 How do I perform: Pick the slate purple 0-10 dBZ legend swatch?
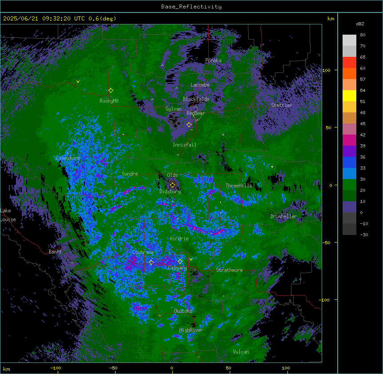(x=349, y=207)
